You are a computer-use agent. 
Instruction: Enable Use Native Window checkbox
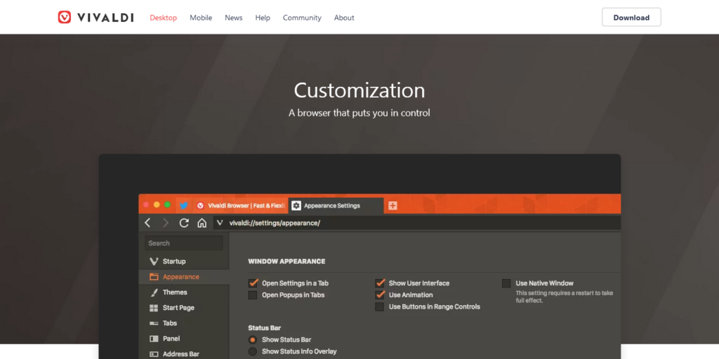pyautogui.click(x=506, y=283)
